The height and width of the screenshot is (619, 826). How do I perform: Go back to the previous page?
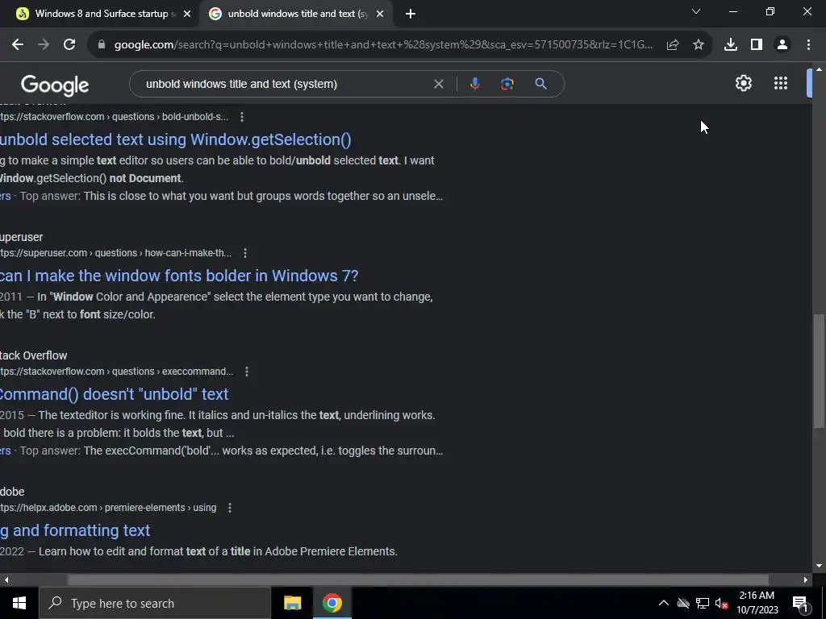[x=18, y=45]
